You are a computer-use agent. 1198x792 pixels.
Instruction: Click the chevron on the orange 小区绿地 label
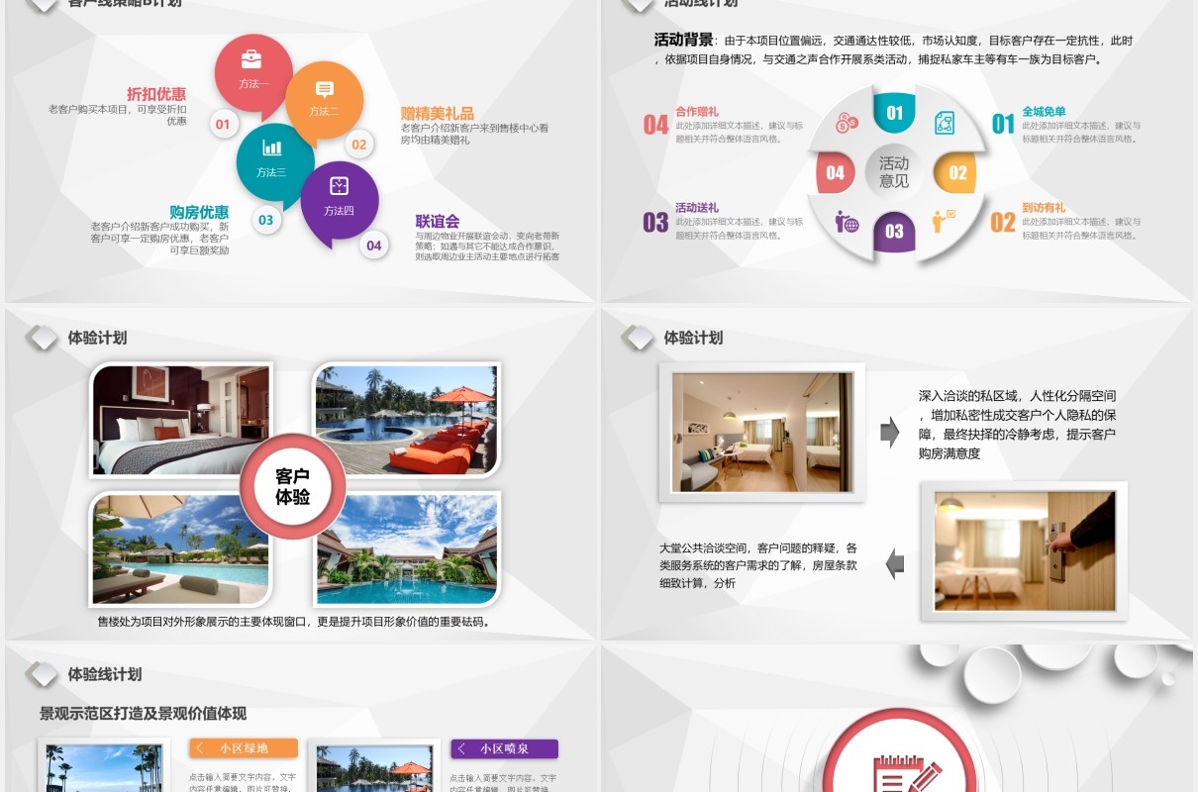click(200, 748)
